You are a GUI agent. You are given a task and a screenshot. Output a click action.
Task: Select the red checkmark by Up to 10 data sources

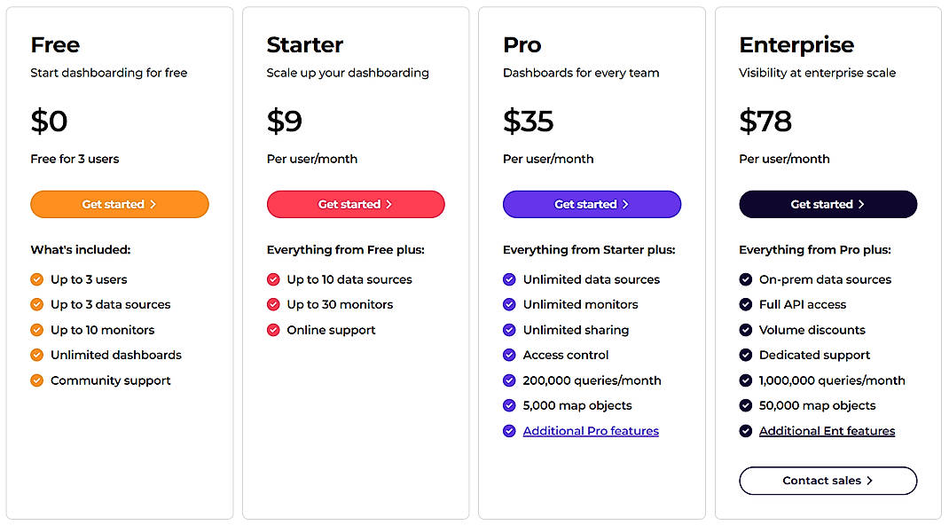273,279
